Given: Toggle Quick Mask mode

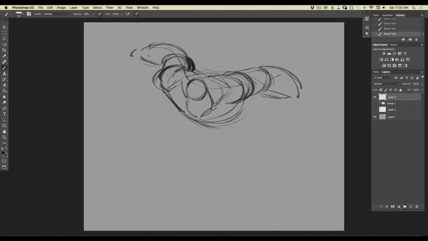Looking at the screenshot, I should 4,161.
